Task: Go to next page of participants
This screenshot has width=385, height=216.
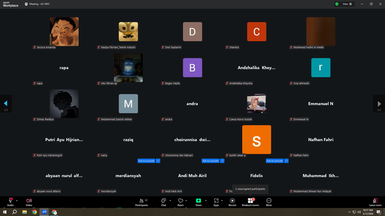Action: point(379,104)
